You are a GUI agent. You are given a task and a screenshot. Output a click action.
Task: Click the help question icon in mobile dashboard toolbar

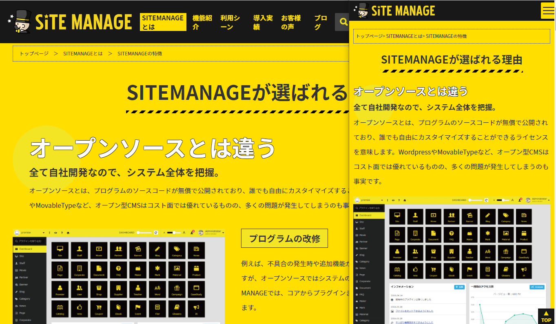point(399,200)
